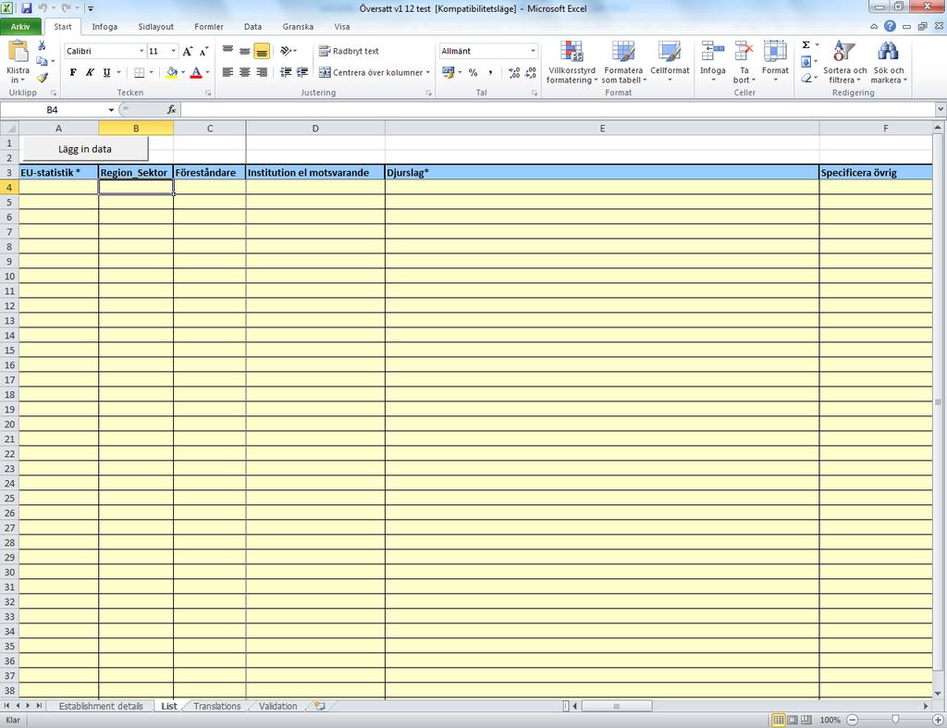Screen dimensions: 947x728
Task: Click the Save icon in quick access toolbar
Action: click(27, 8)
